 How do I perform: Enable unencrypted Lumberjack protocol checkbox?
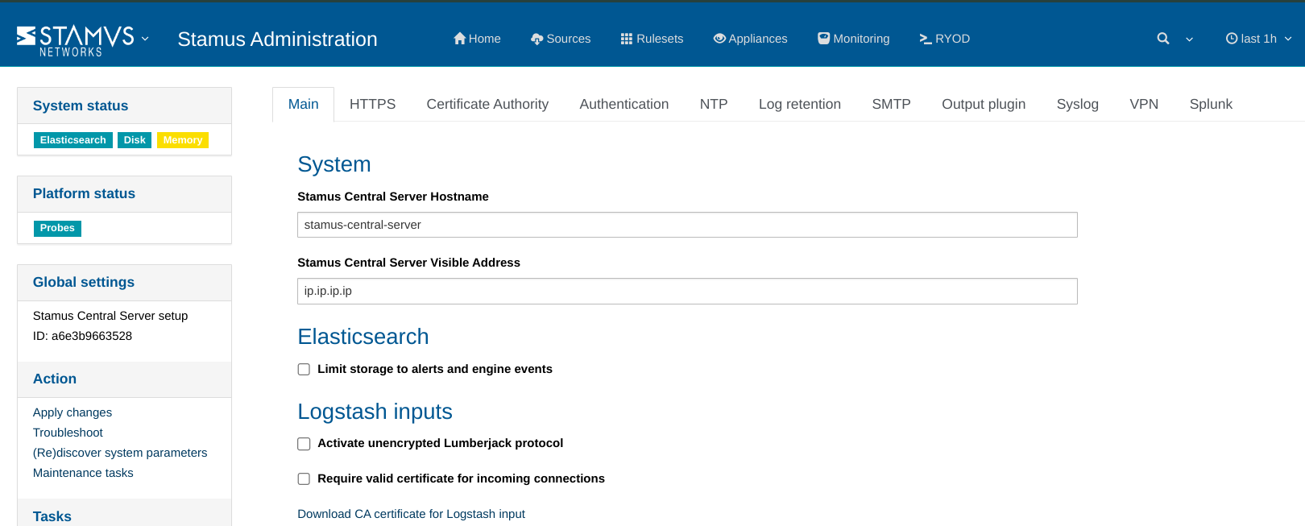pos(304,444)
